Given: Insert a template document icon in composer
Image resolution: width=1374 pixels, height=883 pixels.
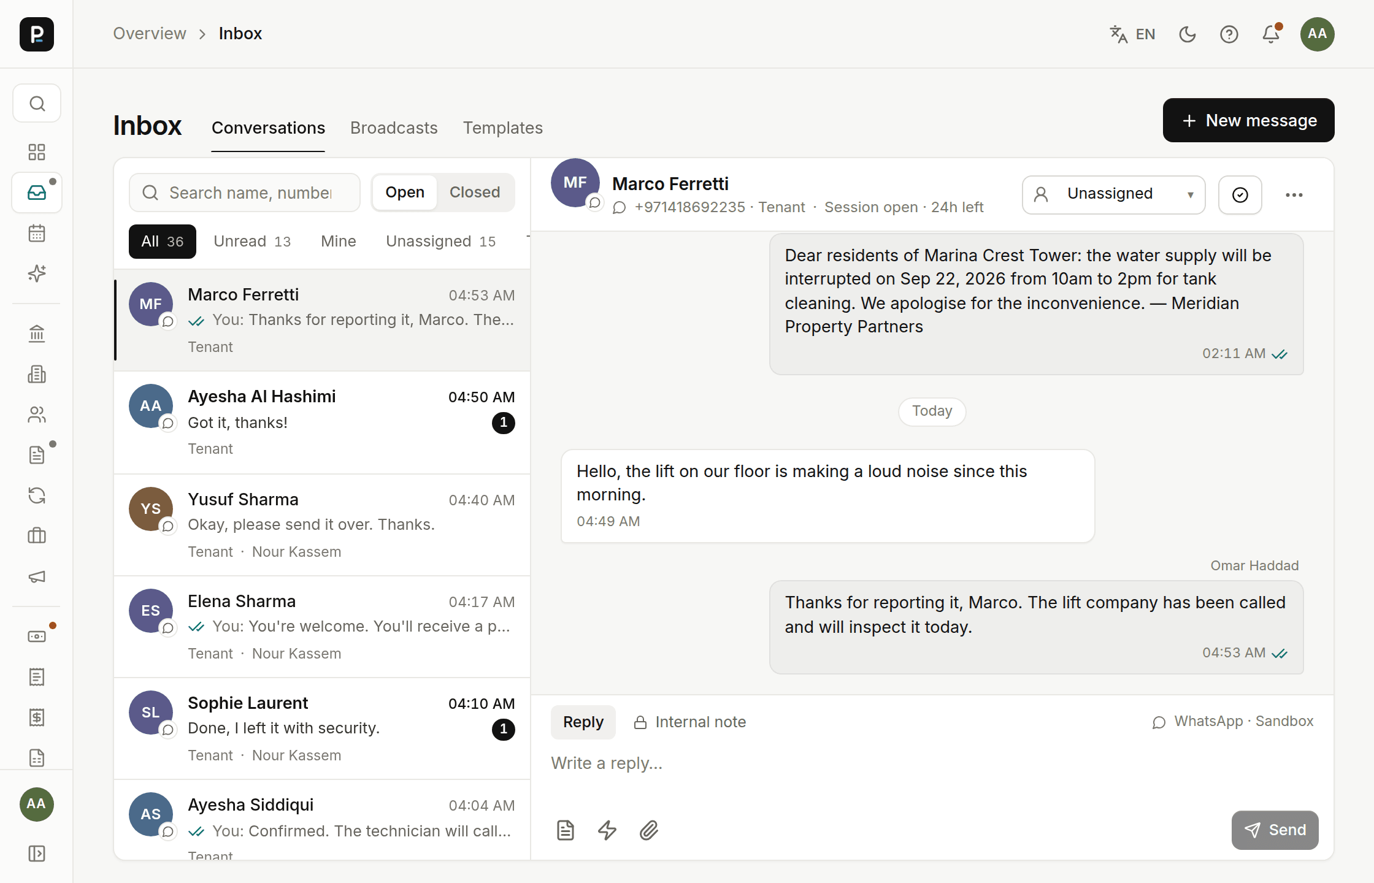Looking at the screenshot, I should 566,830.
